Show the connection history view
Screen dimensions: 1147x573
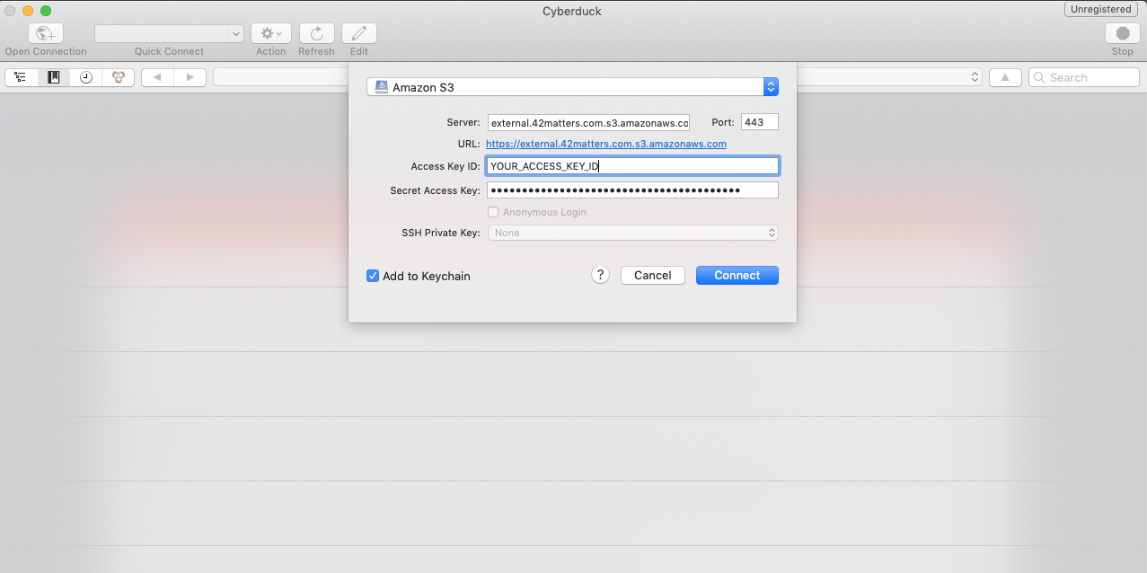click(86, 77)
